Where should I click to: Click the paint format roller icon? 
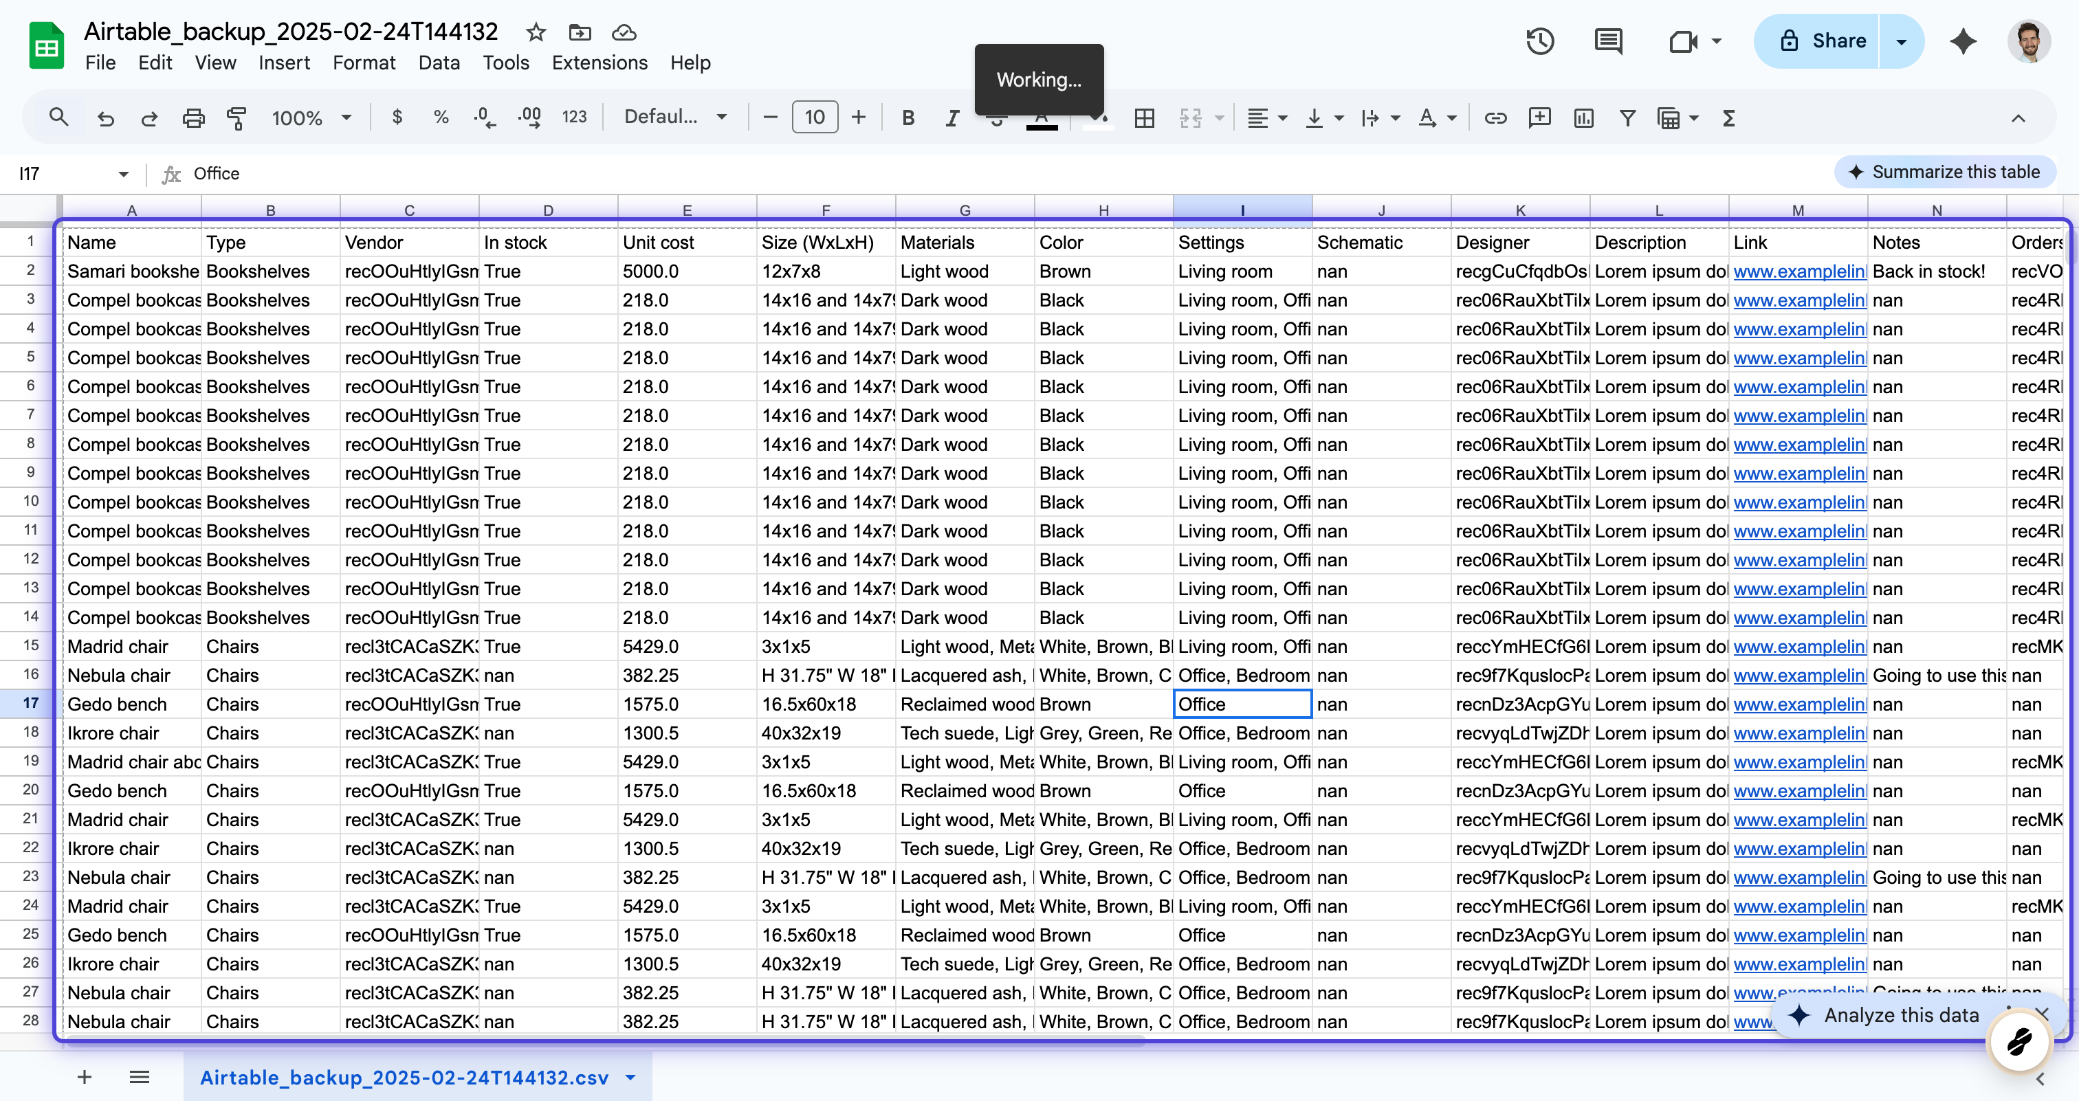click(236, 119)
